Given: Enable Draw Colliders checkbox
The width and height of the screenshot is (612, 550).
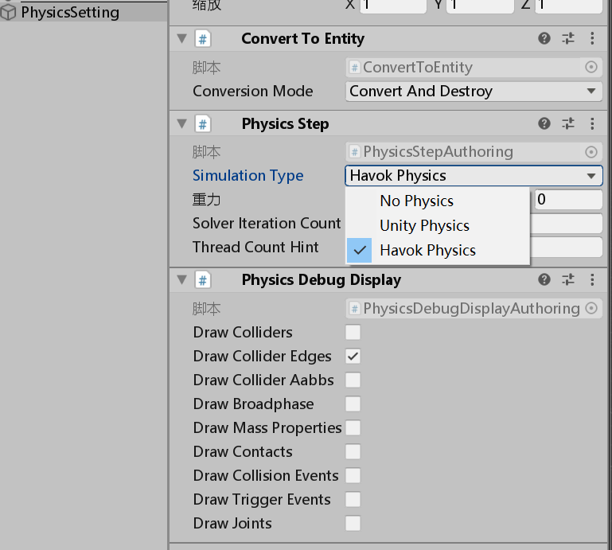Looking at the screenshot, I should click(x=353, y=333).
